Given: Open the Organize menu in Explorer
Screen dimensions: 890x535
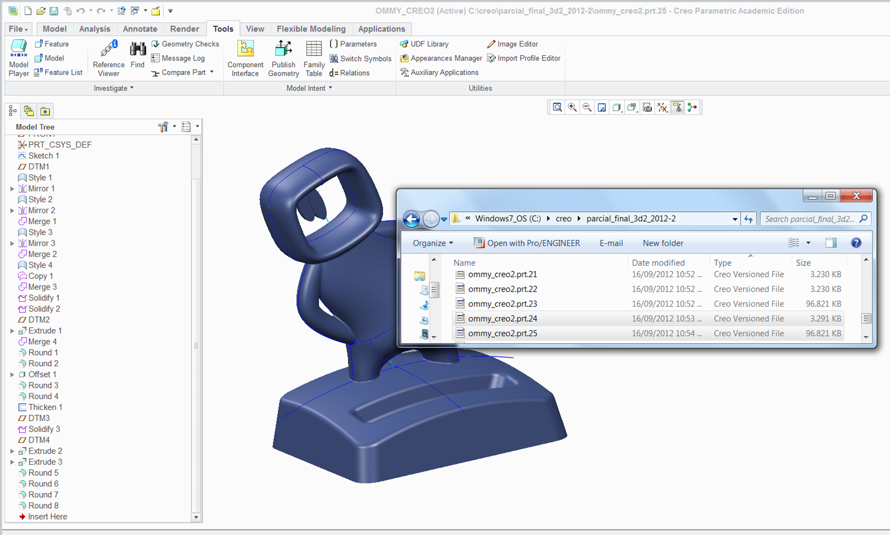Looking at the screenshot, I should (x=432, y=243).
